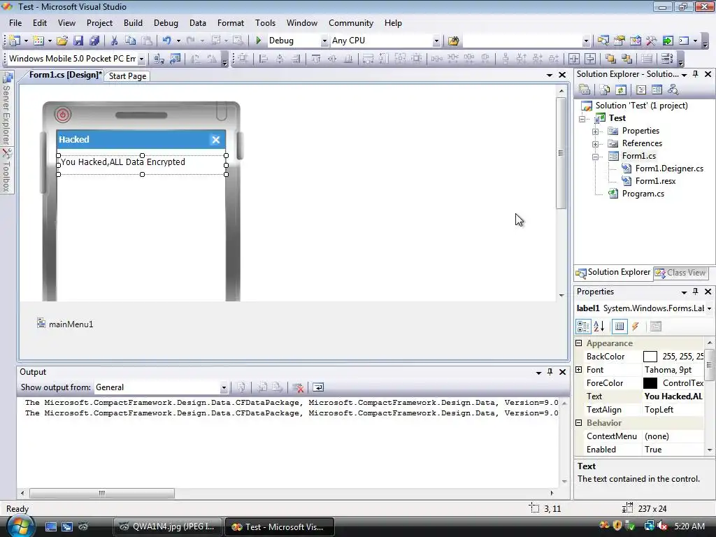Open the Any CPU platform dropdown
The width and height of the screenshot is (716, 537).
pos(436,41)
